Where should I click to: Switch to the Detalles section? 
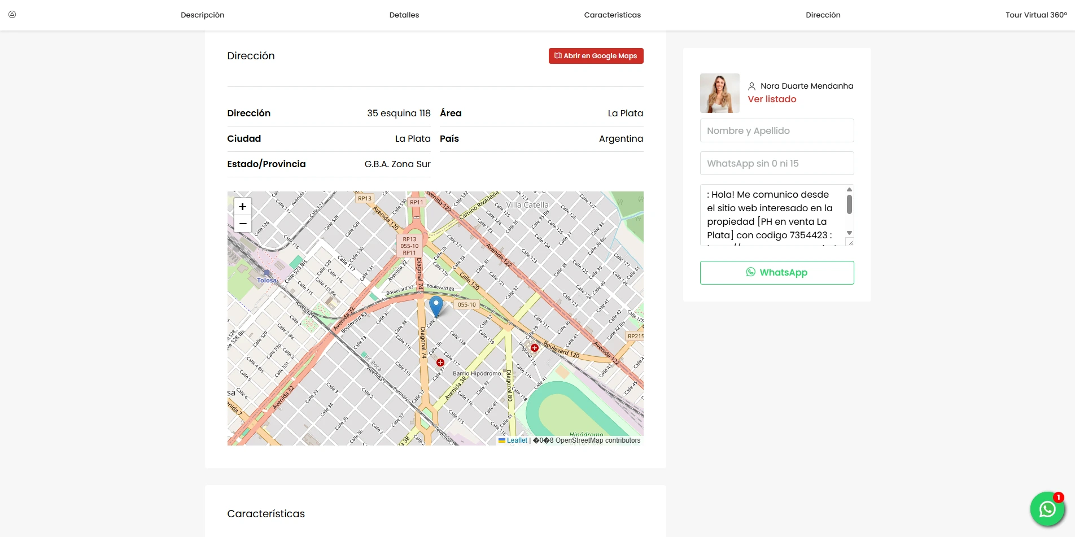click(x=404, y=15)
